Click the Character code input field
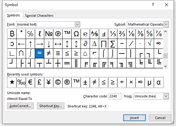176x126 pixels. [115, 96]
